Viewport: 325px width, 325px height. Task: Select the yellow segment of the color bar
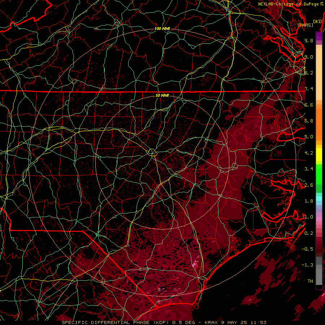[319, 155]
